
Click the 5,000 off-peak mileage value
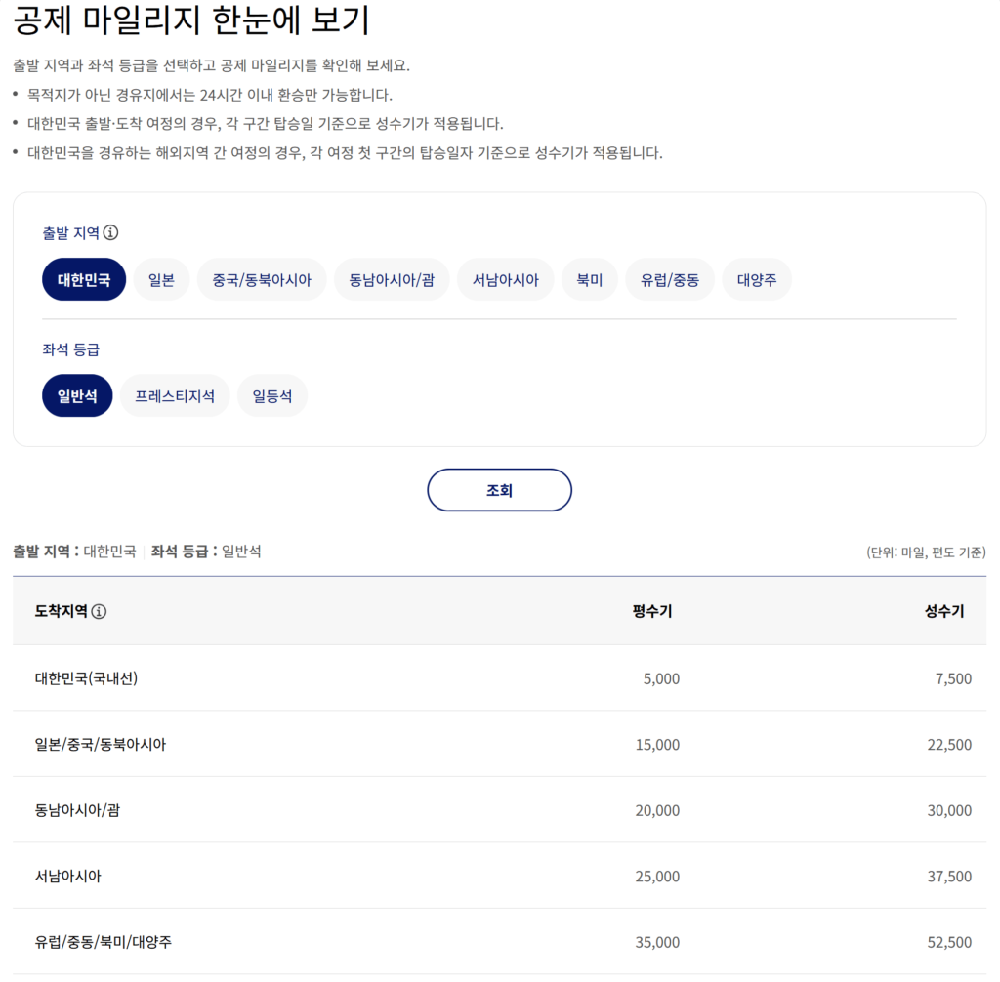click(x=661, y=678)
